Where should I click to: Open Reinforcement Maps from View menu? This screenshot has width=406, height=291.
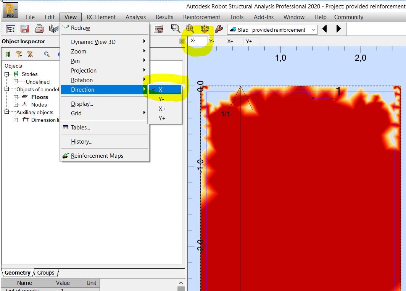105,156
